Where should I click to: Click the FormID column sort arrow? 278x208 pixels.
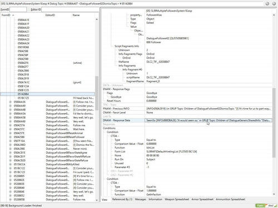[x=13, y=15]
